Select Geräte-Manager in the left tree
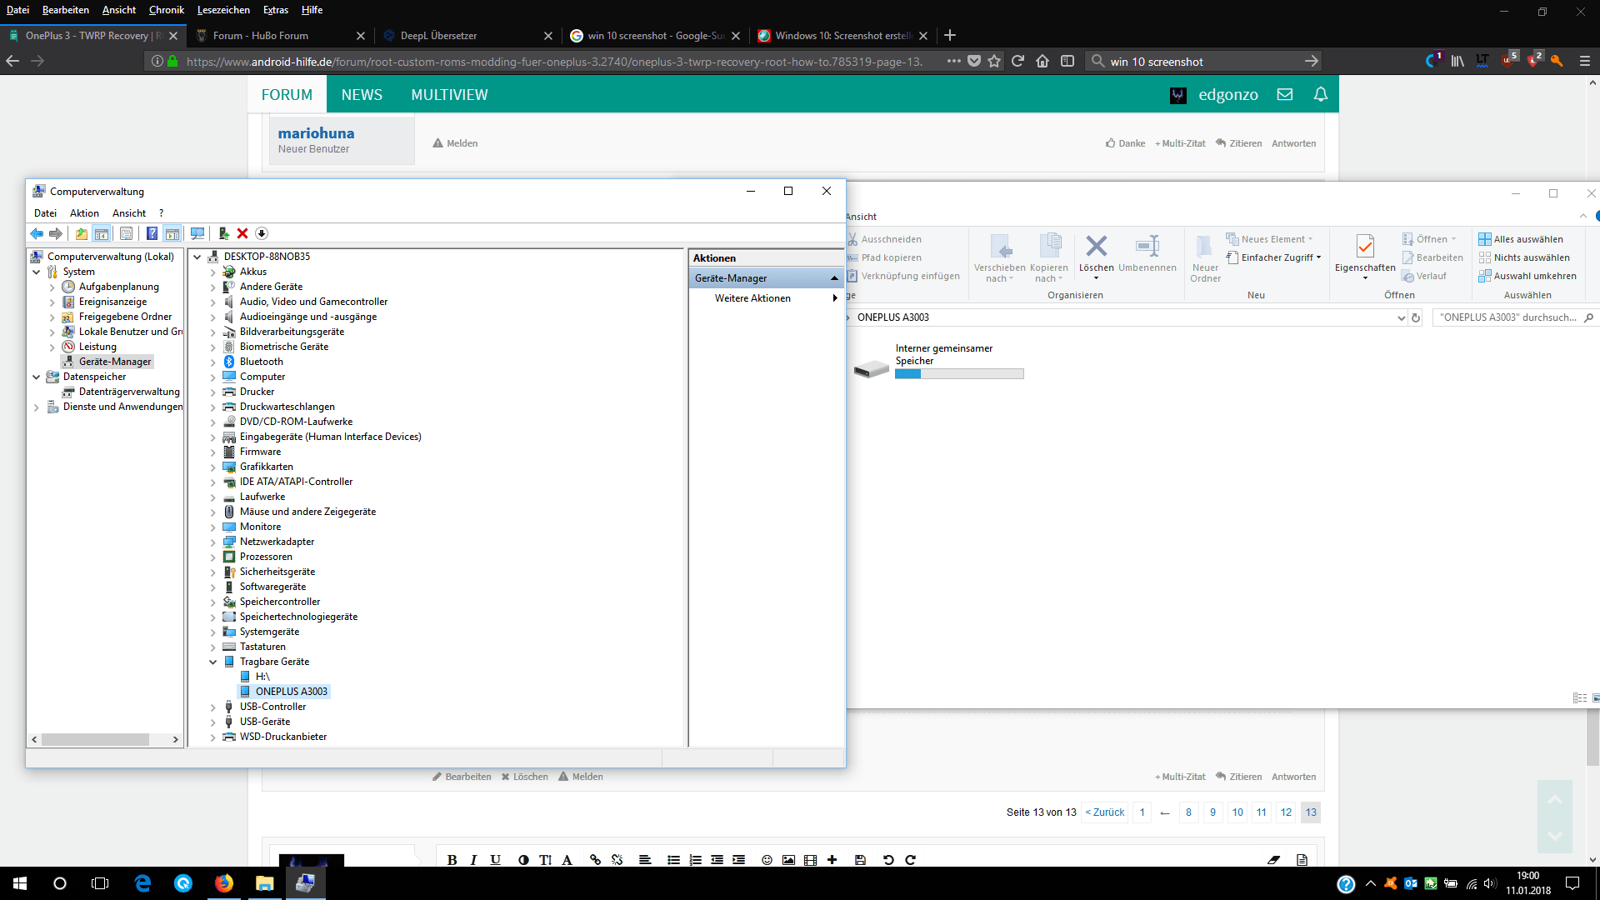 coord(115,362)
